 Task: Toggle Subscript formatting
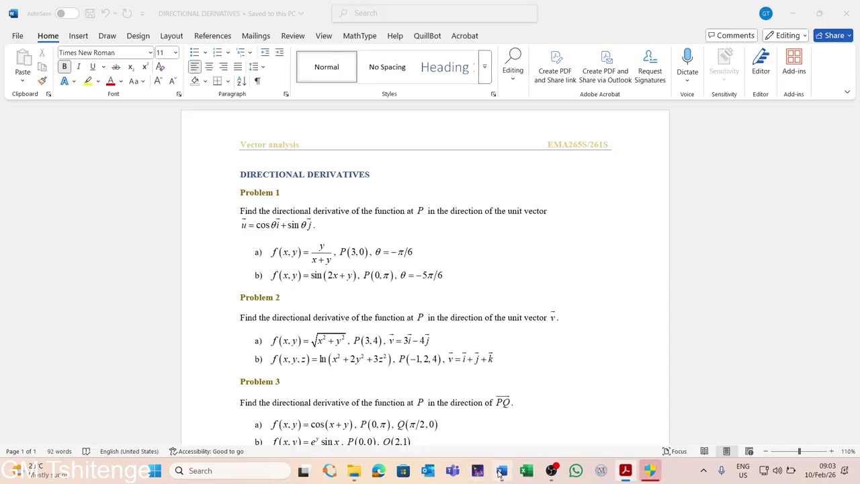pos(130,67)
